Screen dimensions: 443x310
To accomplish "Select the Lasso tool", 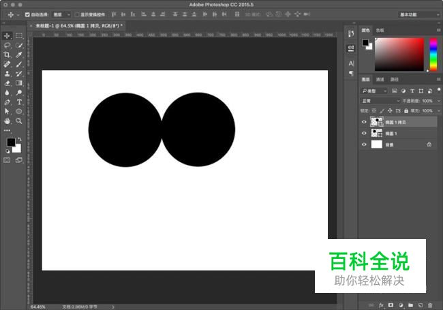I will point(7,45).
